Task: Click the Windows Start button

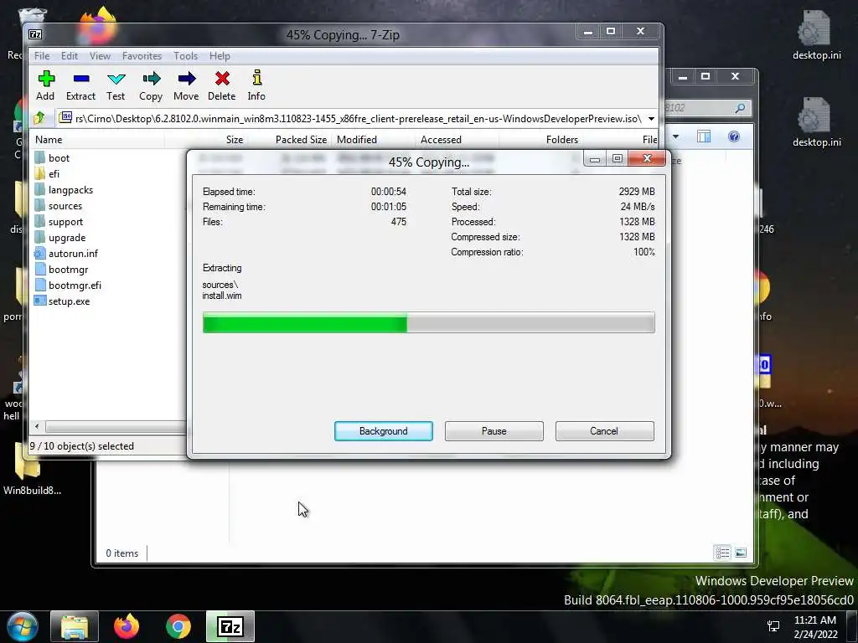Action: tap(23, 626)
